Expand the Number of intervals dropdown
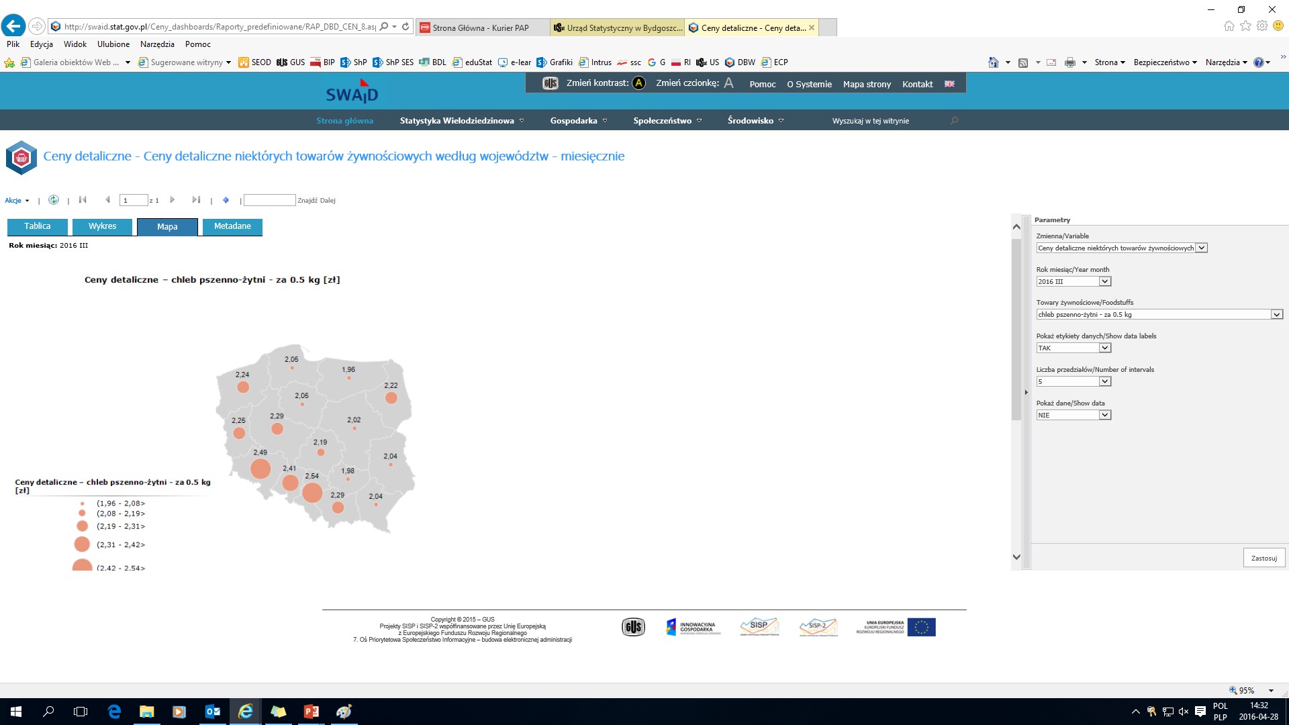Screen dimensions: 1289x725 point(1105,382)
